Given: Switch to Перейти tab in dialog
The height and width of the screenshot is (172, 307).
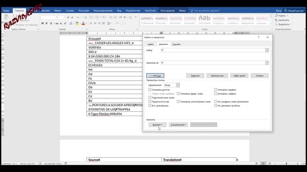Looking at the screenshot, I should point(177,44).
